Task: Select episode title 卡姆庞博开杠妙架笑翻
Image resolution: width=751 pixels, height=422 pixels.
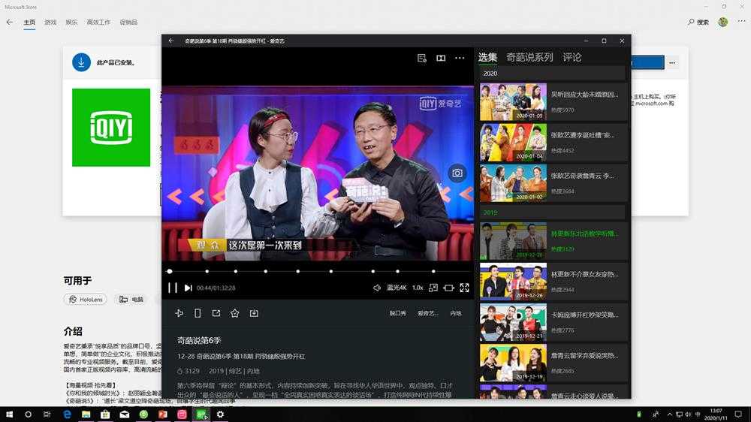Action: click(x=584, y=315)
